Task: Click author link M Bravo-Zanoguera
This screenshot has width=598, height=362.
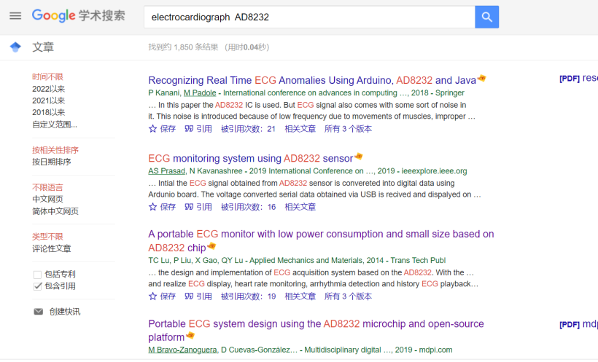Action: point(182,350)
